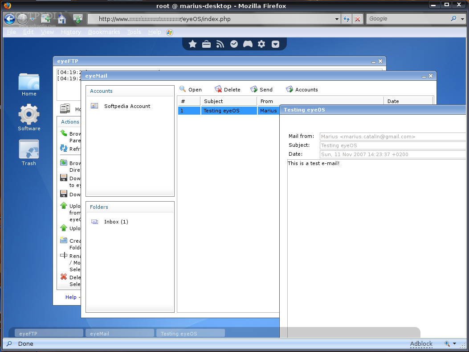Click Browse Directory folder icon in eyeFTP

click(x=64, y=162)
